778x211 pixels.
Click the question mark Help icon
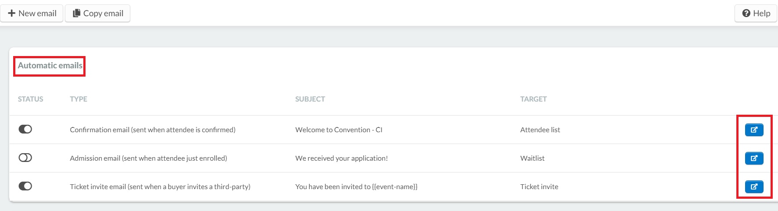click(x=746, y=13)
